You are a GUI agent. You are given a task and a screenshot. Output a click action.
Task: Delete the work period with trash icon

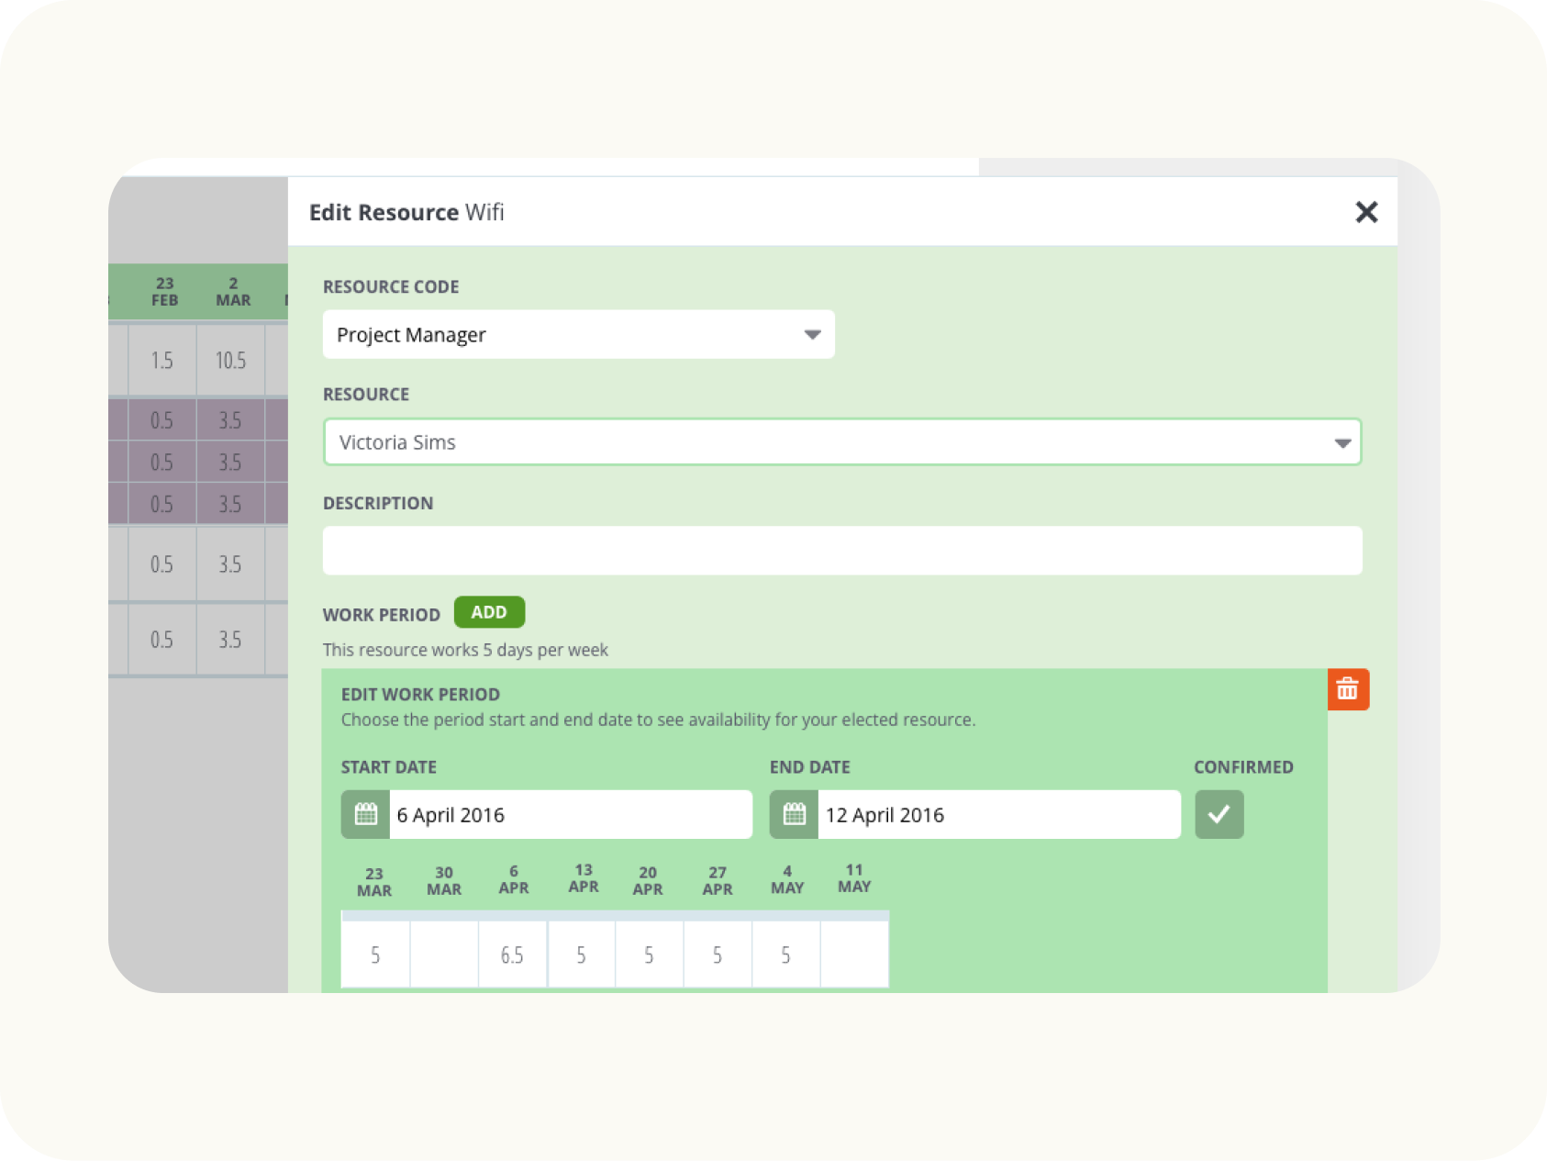tap(1348, 689)
